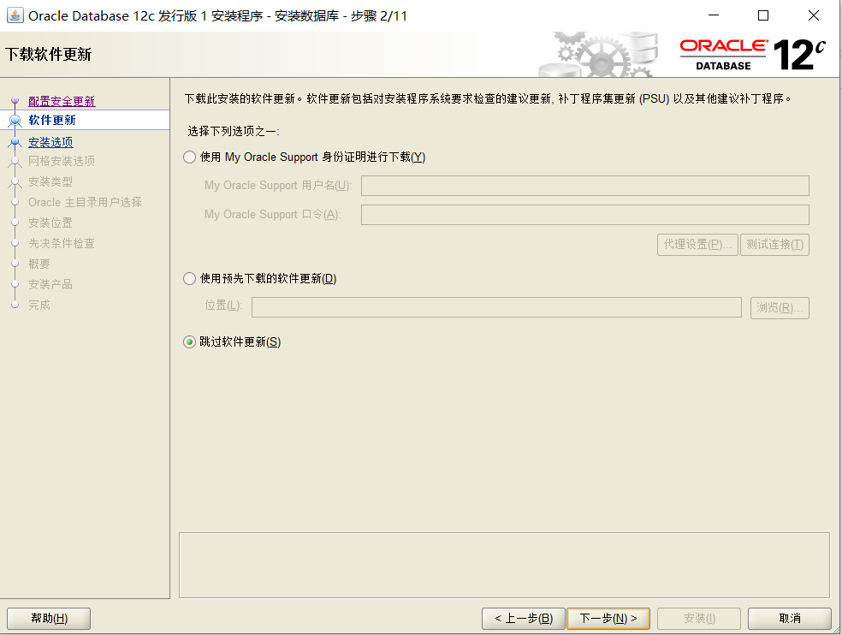Click the My Oracle Support 用户名 field

click(584, 186)
